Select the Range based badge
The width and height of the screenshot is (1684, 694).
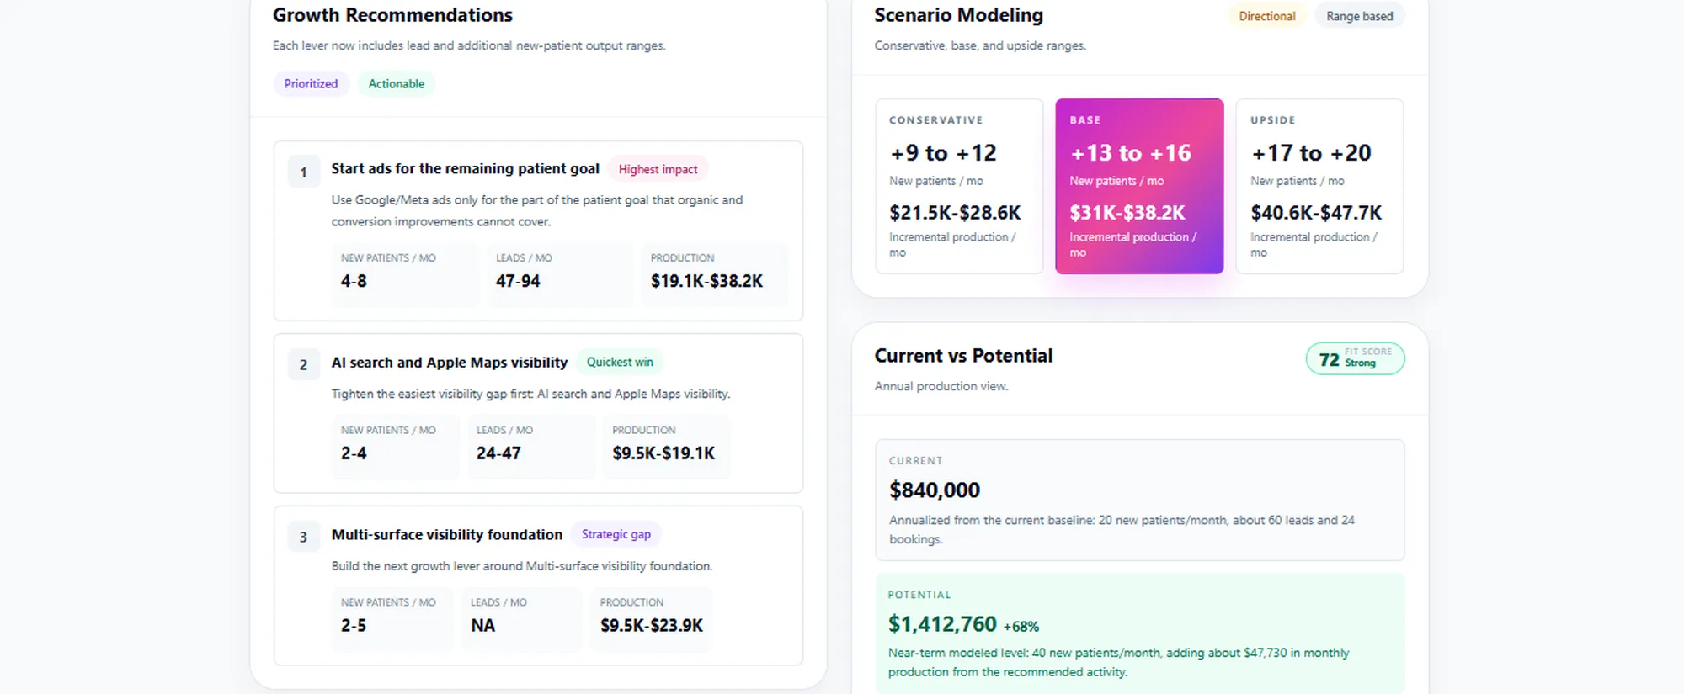[1359, 16]
